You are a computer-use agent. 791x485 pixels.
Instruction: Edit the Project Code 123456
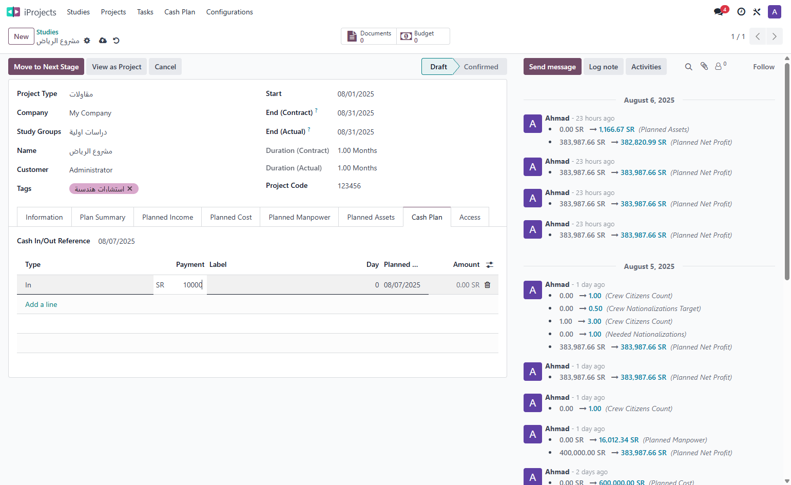[349, 186]
